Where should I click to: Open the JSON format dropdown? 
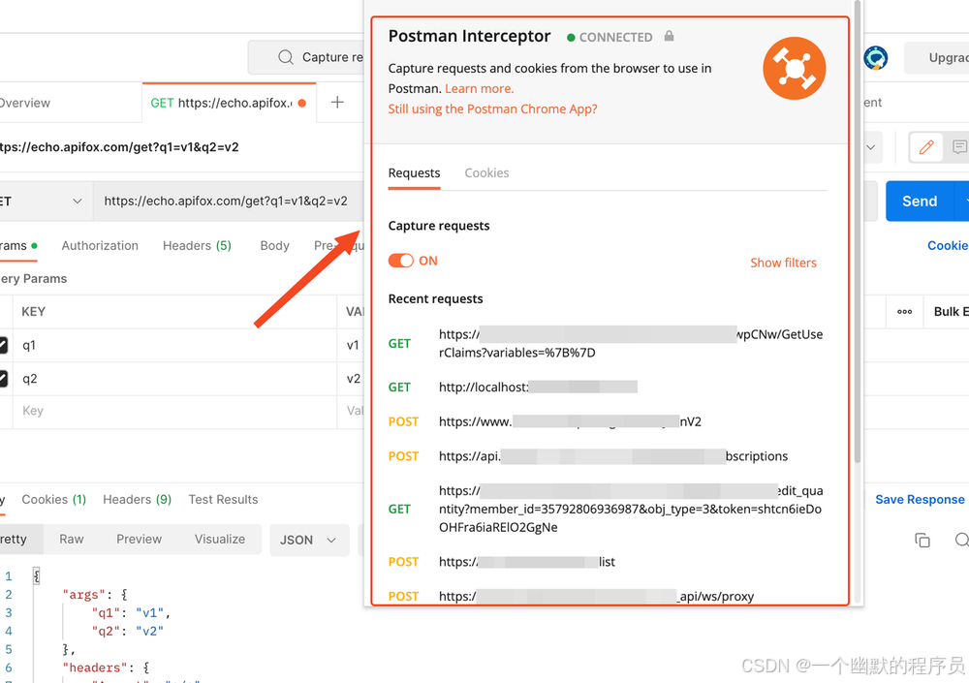point(308,540)
